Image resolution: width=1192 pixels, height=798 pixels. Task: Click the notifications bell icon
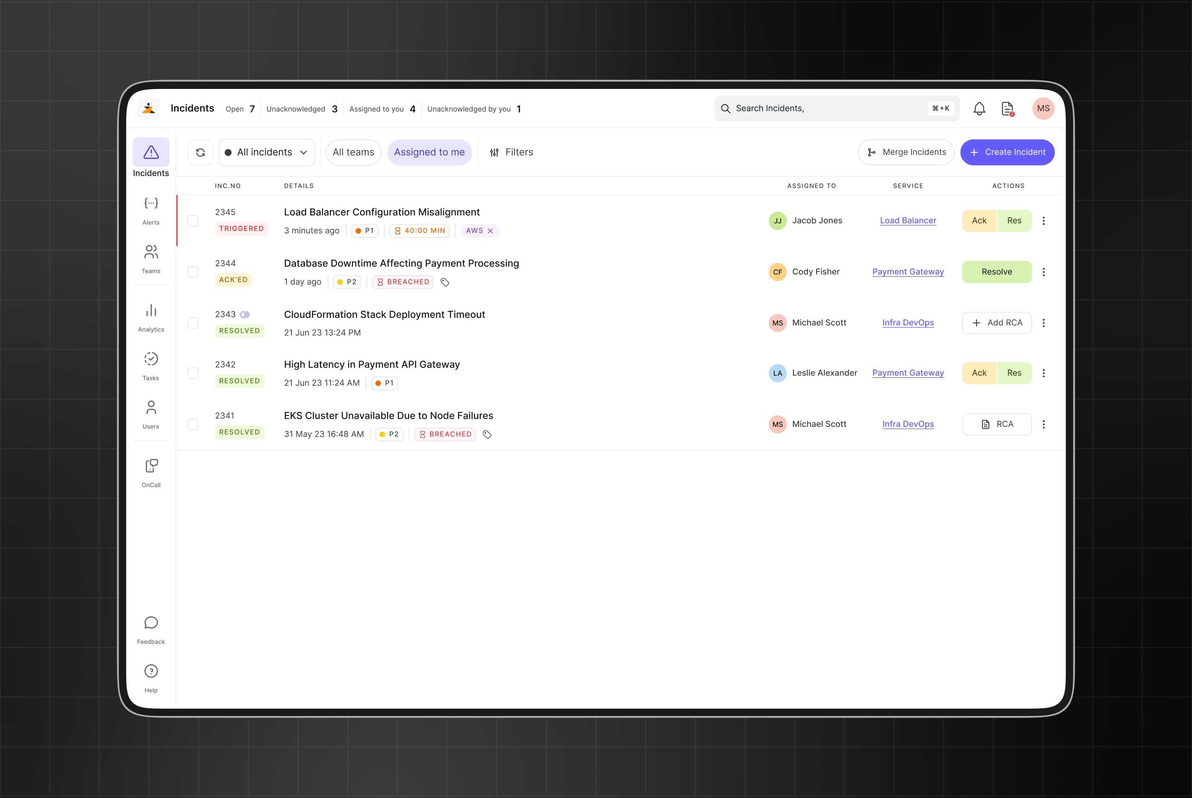pyautogui.click(x=979, y=108)
